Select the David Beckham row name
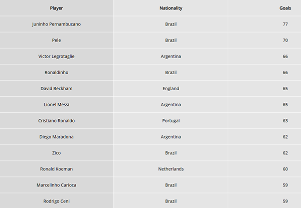Screen dimensions: 301x208 point(57,88)
